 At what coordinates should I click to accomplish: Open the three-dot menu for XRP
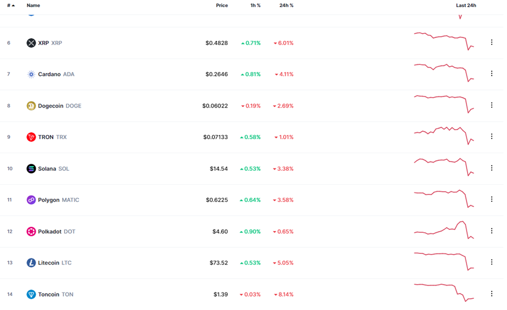tap(492, 43)
